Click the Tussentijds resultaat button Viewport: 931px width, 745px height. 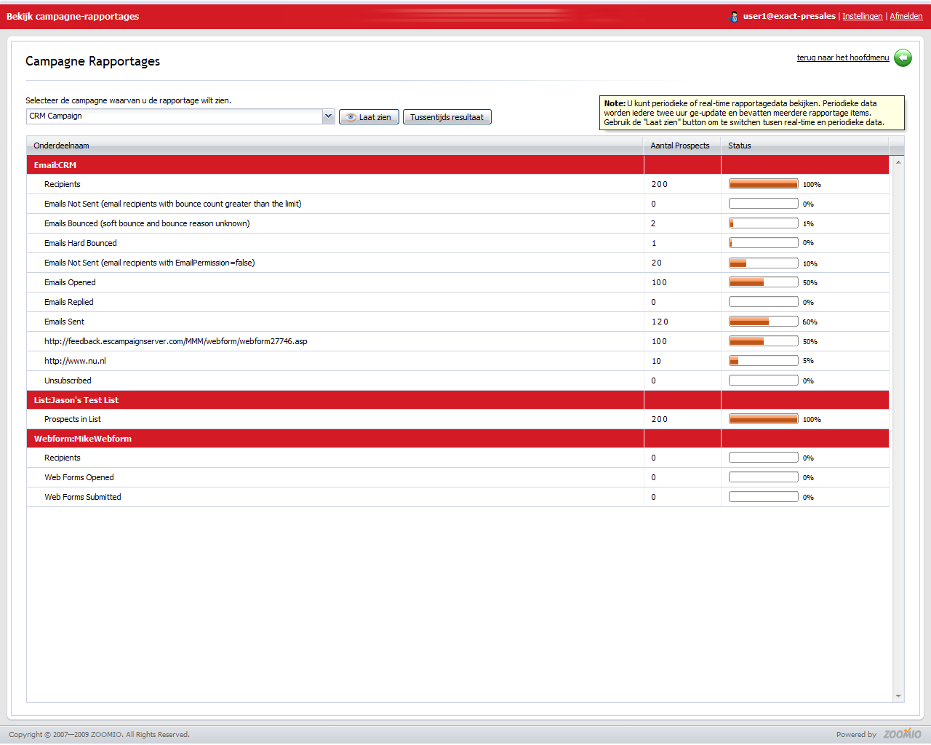(x=447, y=117)
